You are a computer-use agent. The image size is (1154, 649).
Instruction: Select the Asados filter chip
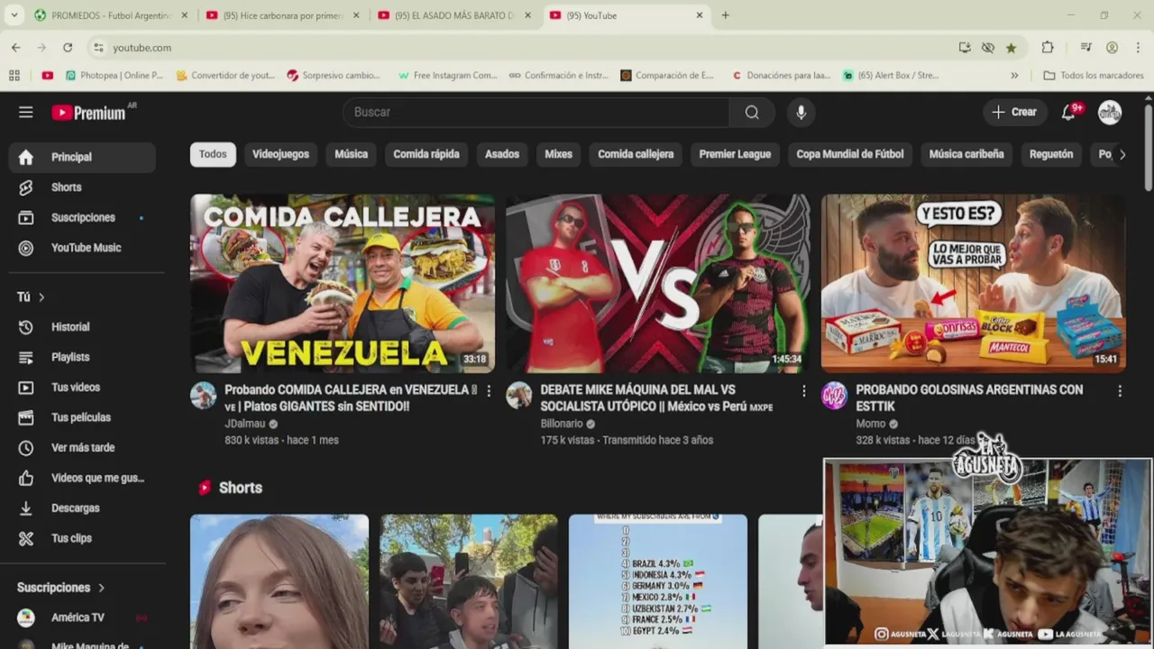(x=502, y=154)
